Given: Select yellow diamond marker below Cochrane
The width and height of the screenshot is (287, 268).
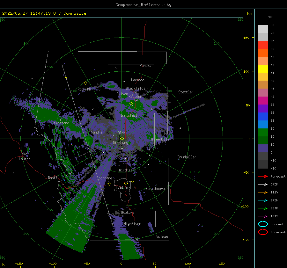Looking at the screenshot, I should [x=109, y=184].
